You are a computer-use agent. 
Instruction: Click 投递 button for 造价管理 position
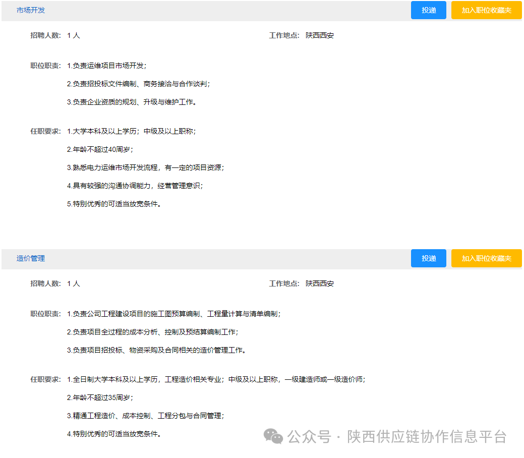[428, 258]
